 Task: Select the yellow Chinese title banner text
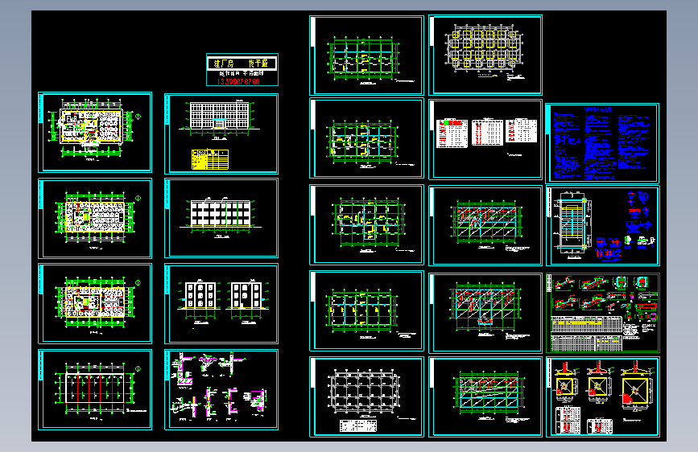coord(242,64)
